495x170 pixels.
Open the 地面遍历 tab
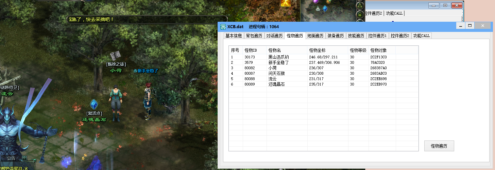pyautogui.click(x=315, y=36)
